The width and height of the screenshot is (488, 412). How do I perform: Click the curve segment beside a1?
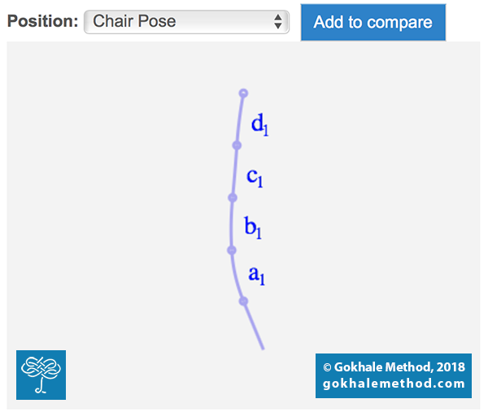[236, 276]
